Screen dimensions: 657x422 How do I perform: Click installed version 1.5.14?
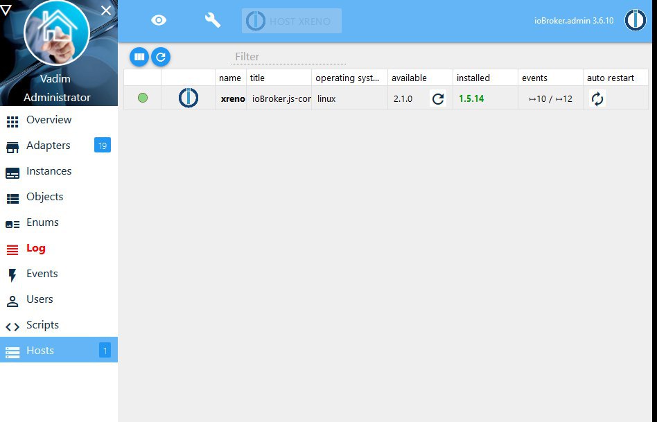pos(471,98)
